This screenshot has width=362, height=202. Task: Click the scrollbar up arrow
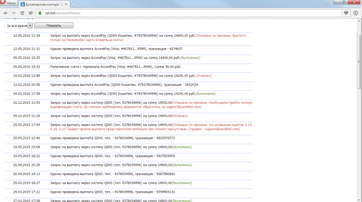click(359, 21)
